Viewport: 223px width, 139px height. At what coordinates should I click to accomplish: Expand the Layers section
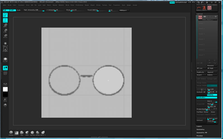[x=199, y=126]
